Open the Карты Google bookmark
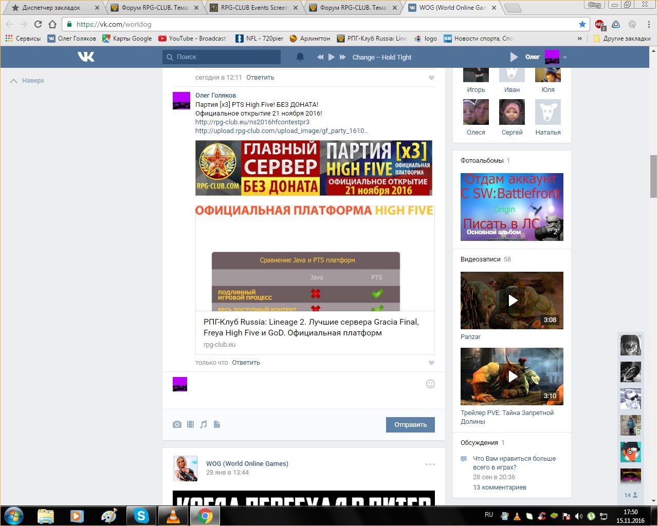The image size is (658, 526). click(127, 39)
